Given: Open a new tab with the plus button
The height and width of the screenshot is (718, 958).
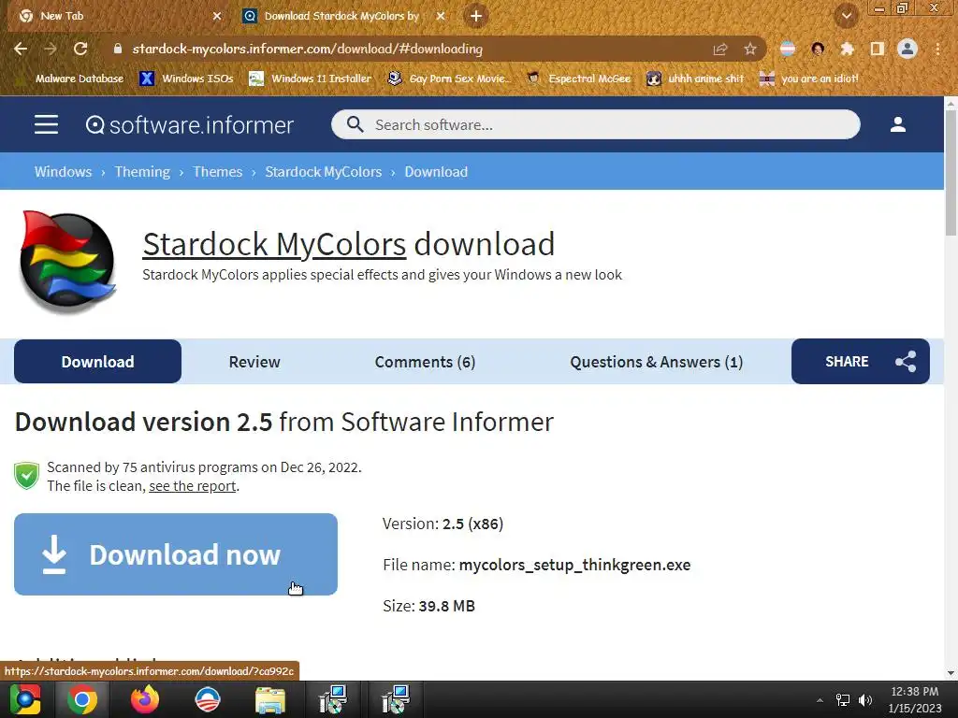Looking at the screenshot, I should click(476, 16).
